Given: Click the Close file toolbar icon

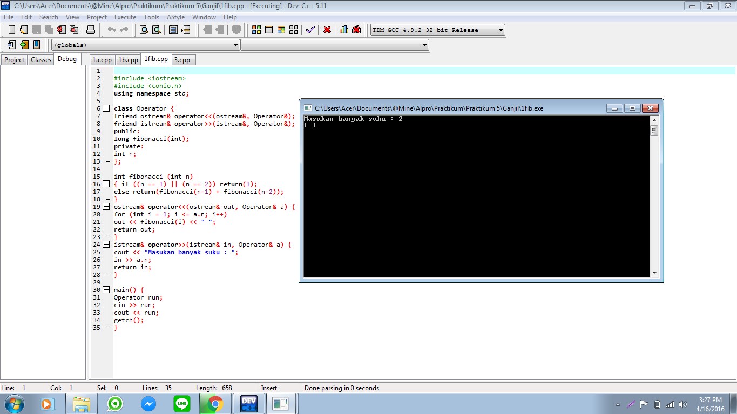Looking at the screenshot, I should click(x=62, y=30).
